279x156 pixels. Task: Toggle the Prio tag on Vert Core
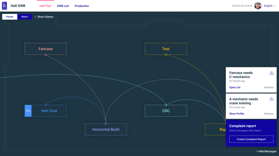click(x=28, y=111)
